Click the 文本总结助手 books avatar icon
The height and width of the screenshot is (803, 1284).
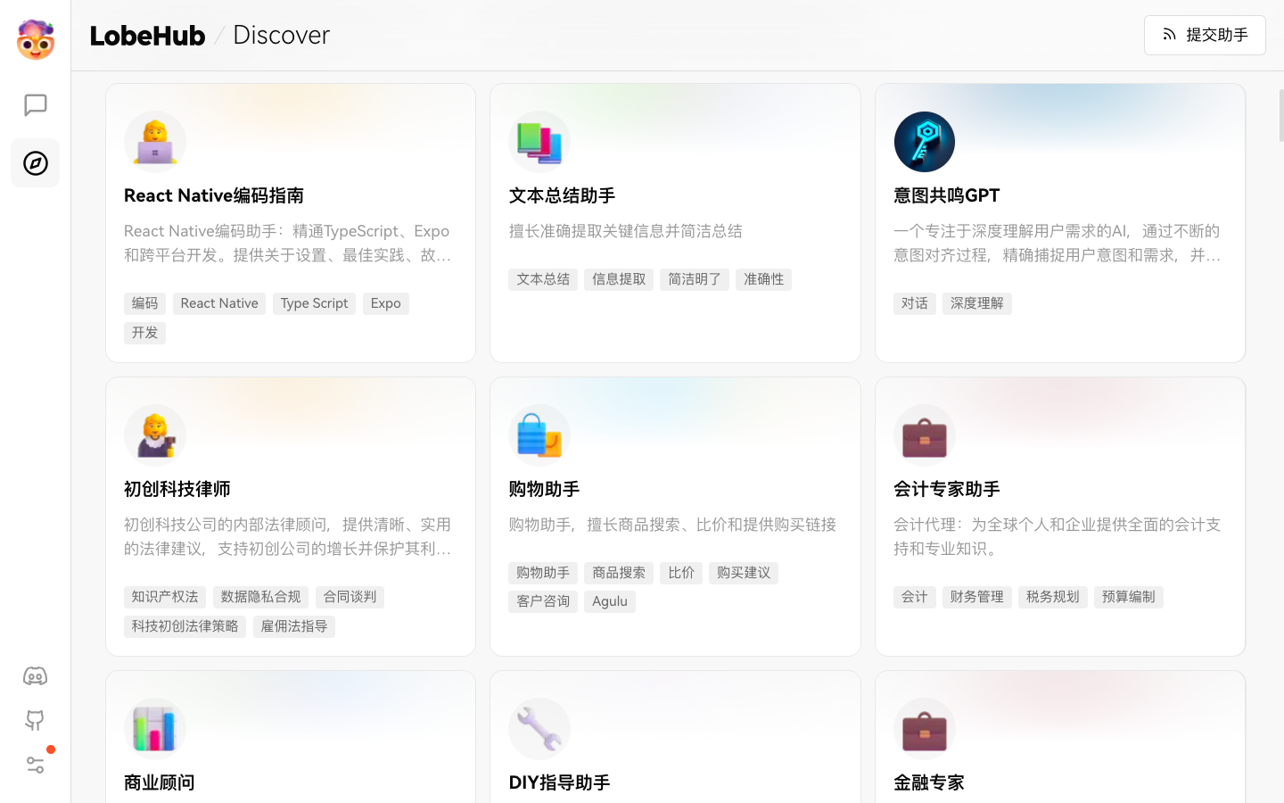539,142
